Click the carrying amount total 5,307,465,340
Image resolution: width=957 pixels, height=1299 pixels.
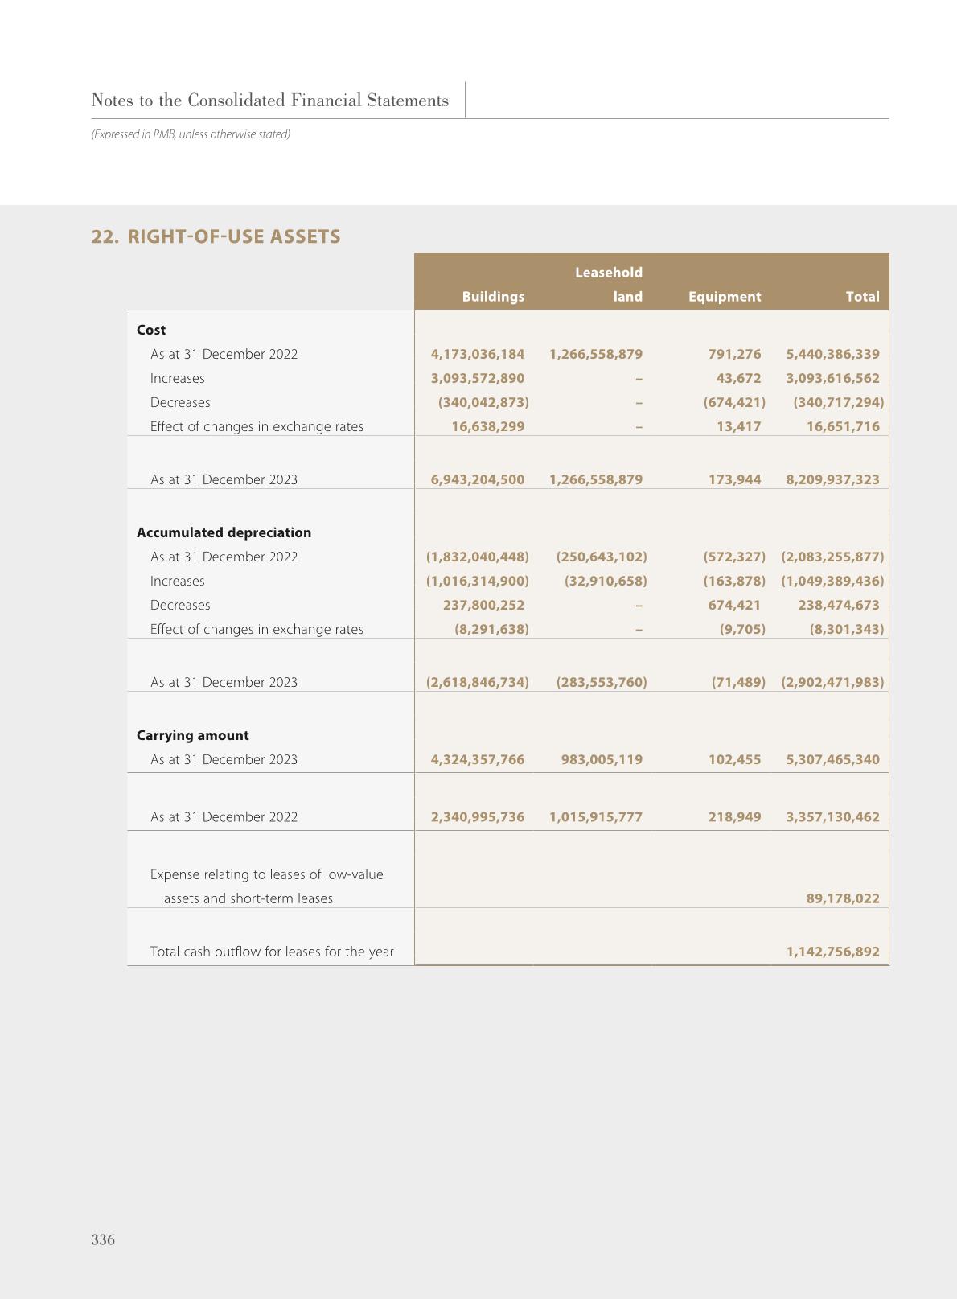click(x=832, y=759)
